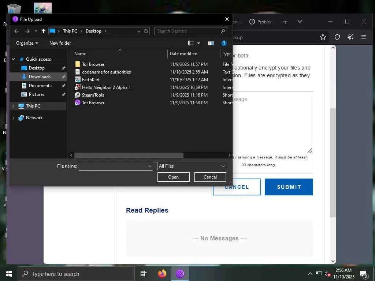This screenshot has width=375, height=281.
Task: Bookmark this page star icon
Action: (323, 37)
